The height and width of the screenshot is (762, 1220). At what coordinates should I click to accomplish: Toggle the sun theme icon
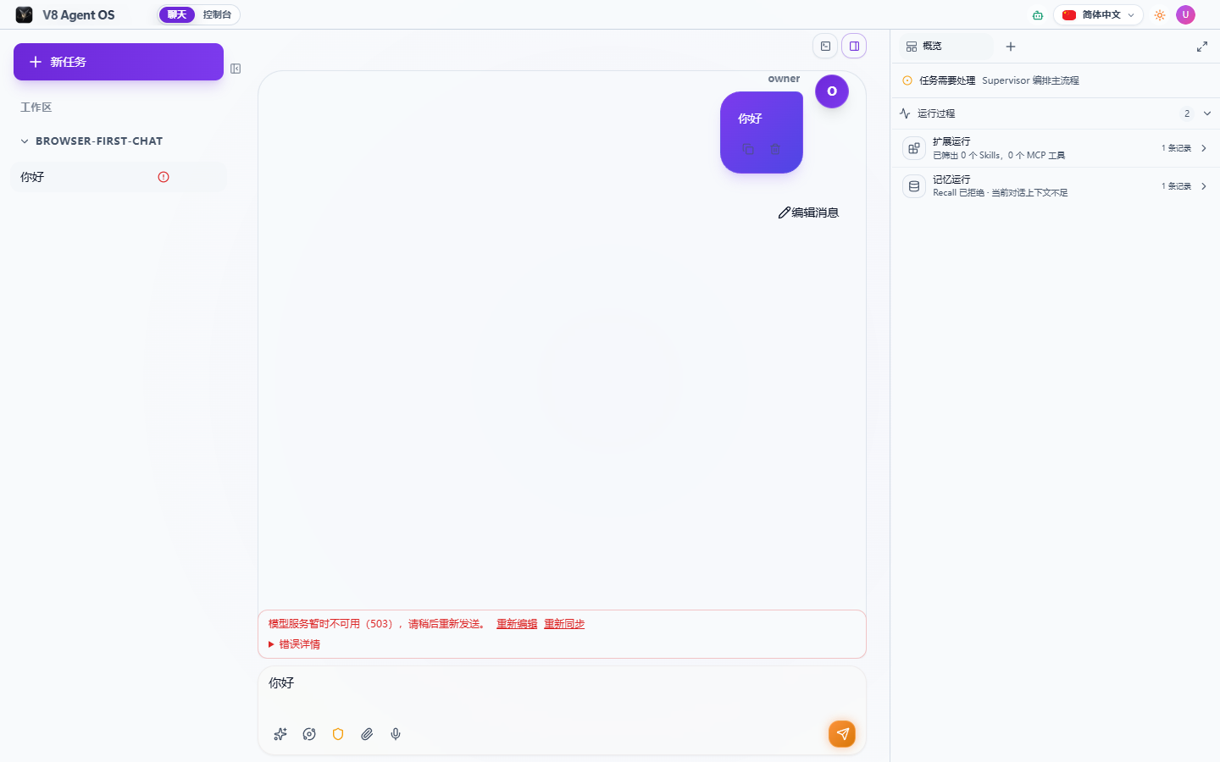[1160, 15]
